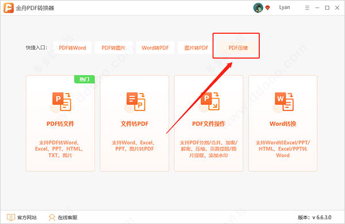Click the red VIP diamond badge
This screenshot has width=345, height=224.
(x=267, y=8)
